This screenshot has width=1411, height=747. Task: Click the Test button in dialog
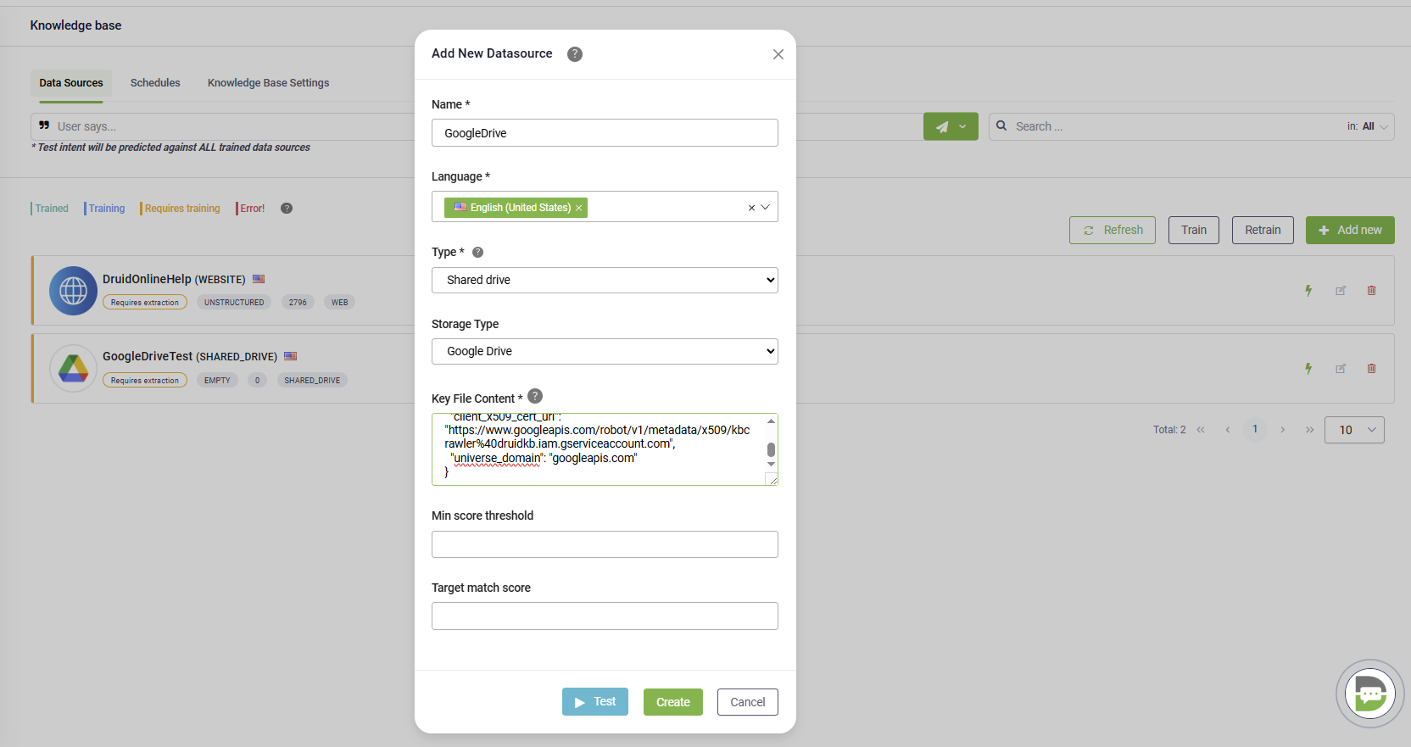(594, 702)
